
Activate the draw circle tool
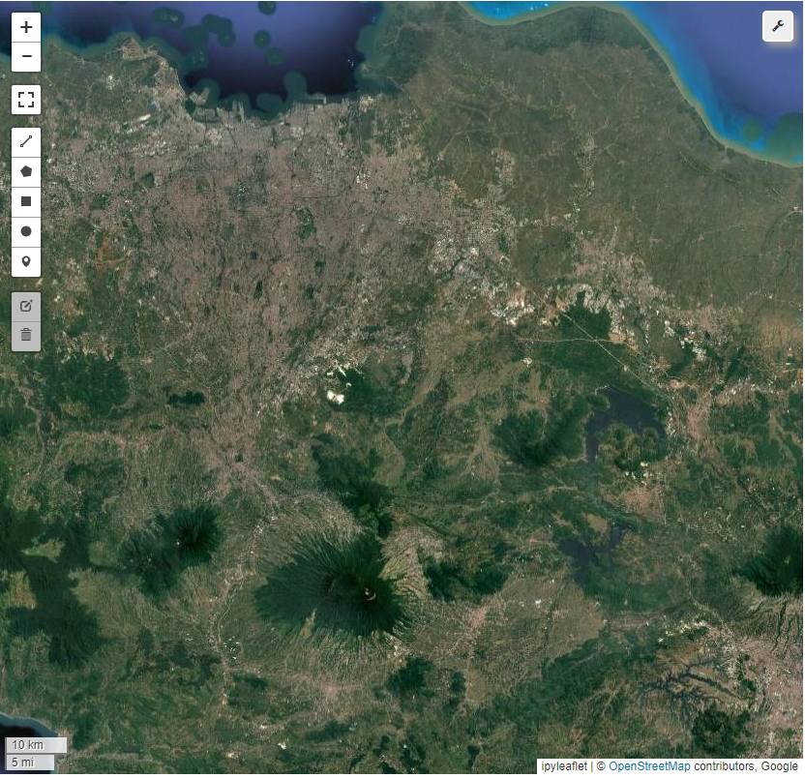[x=26, y=231]
